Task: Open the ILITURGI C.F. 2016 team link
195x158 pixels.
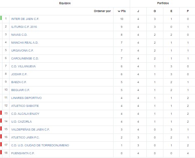Action: (x=24, y=27)
